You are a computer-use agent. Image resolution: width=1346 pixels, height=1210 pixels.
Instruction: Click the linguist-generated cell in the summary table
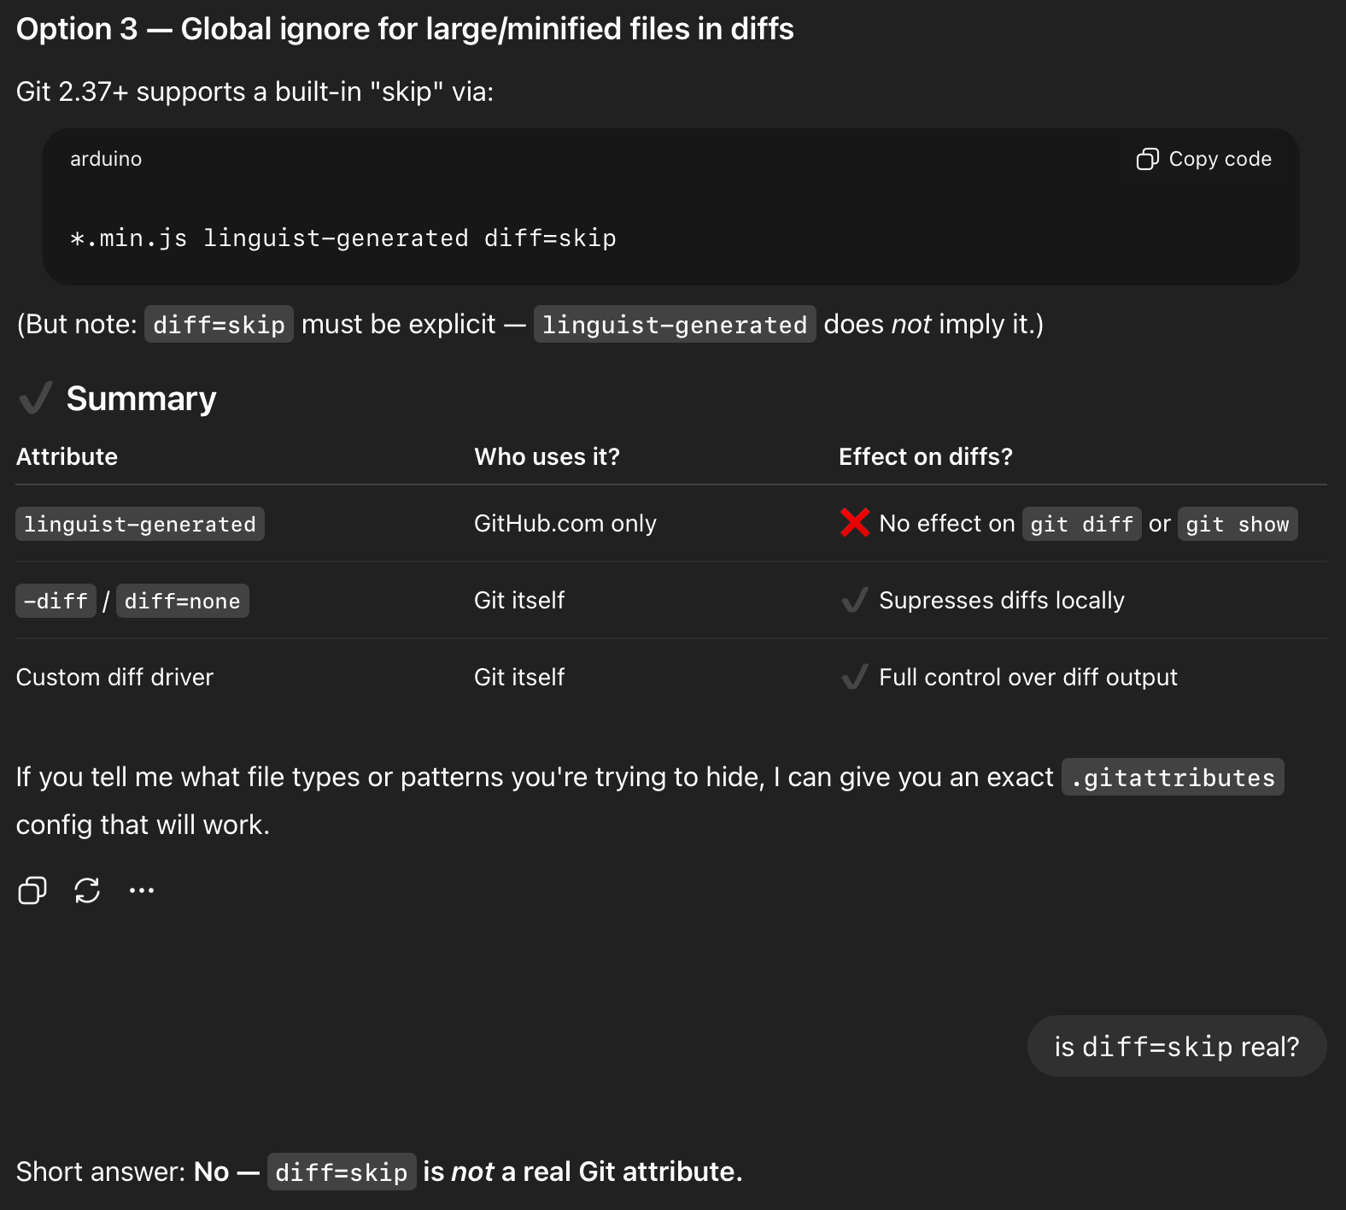[140, 524]
